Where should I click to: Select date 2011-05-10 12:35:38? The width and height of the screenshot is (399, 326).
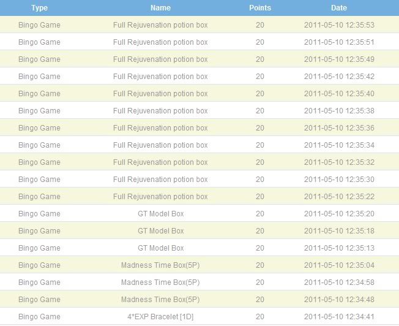coord(339,111)
